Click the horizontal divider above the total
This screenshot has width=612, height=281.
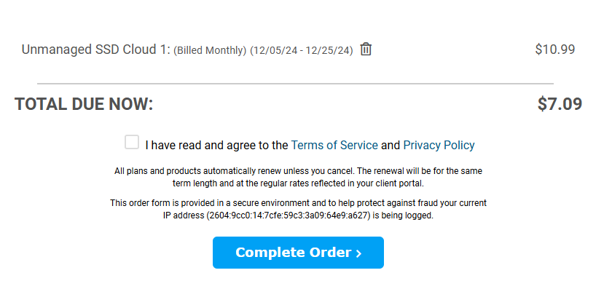(x=296, y=84)
